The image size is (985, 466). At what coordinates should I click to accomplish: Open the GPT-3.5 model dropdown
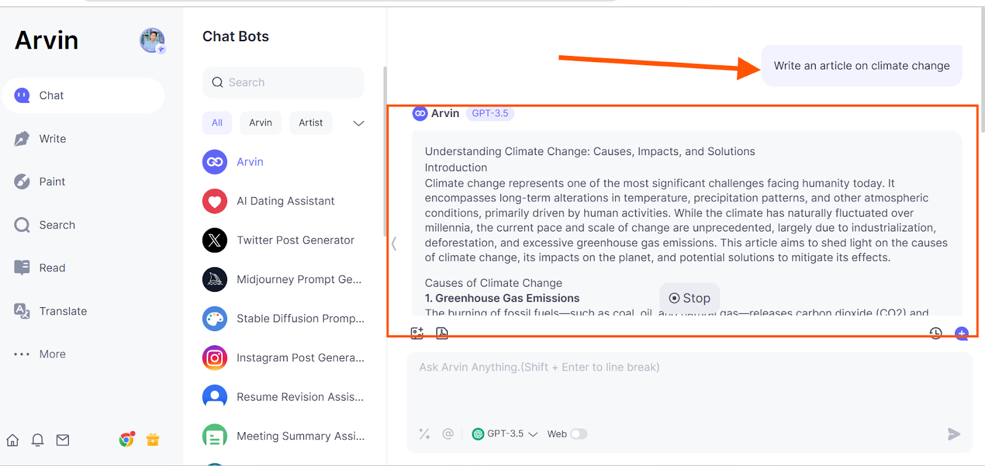pyautogui.click(x=505, y=434)
